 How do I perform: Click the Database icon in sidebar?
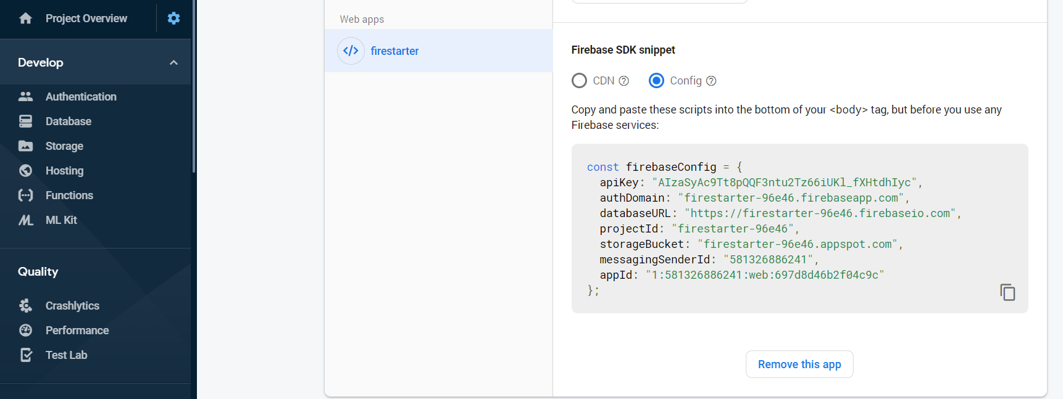(25, 121)
